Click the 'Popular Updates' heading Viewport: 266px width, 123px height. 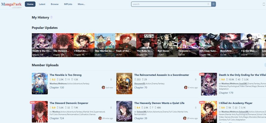44,28
